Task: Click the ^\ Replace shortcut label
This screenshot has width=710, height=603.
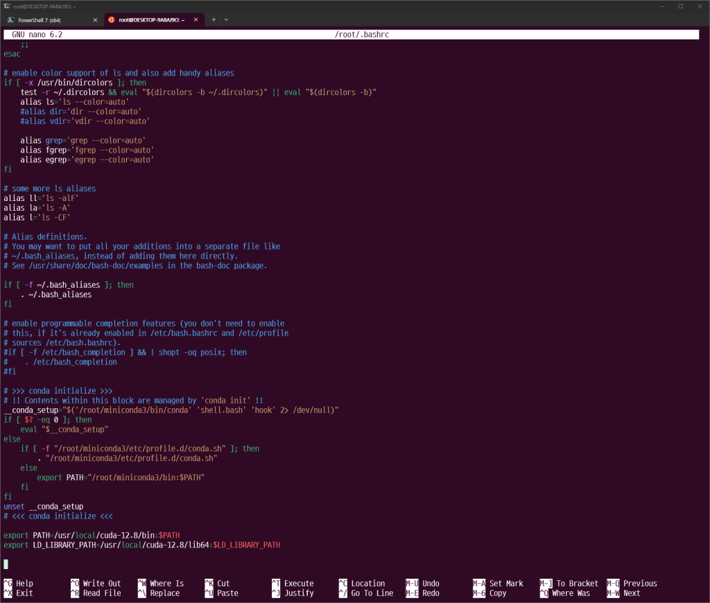Action: (161, 593)
